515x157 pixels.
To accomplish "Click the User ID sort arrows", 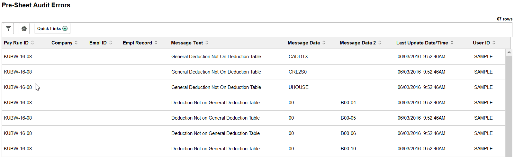I will tap(494, 43).
